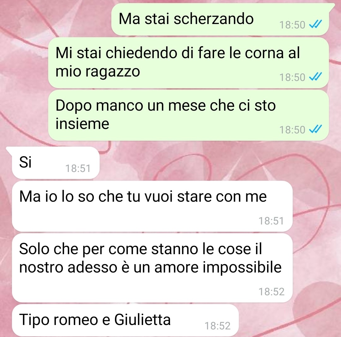Select the 'Dopo manco un mese che ci sto insieme' bubble
Screen dimensions: 341x337
pyautogui.click(x=188, y=115)
